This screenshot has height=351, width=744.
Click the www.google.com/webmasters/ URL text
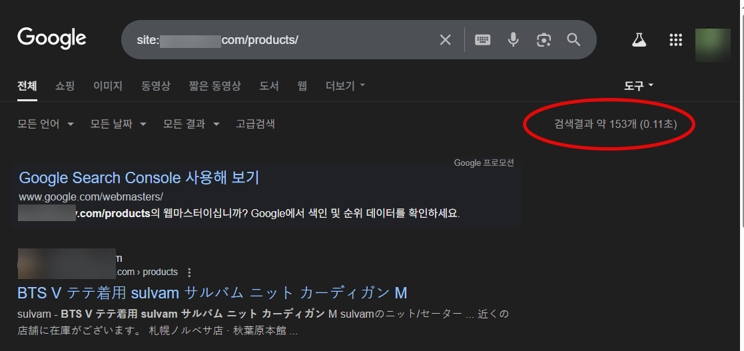[x=91, y=196]
